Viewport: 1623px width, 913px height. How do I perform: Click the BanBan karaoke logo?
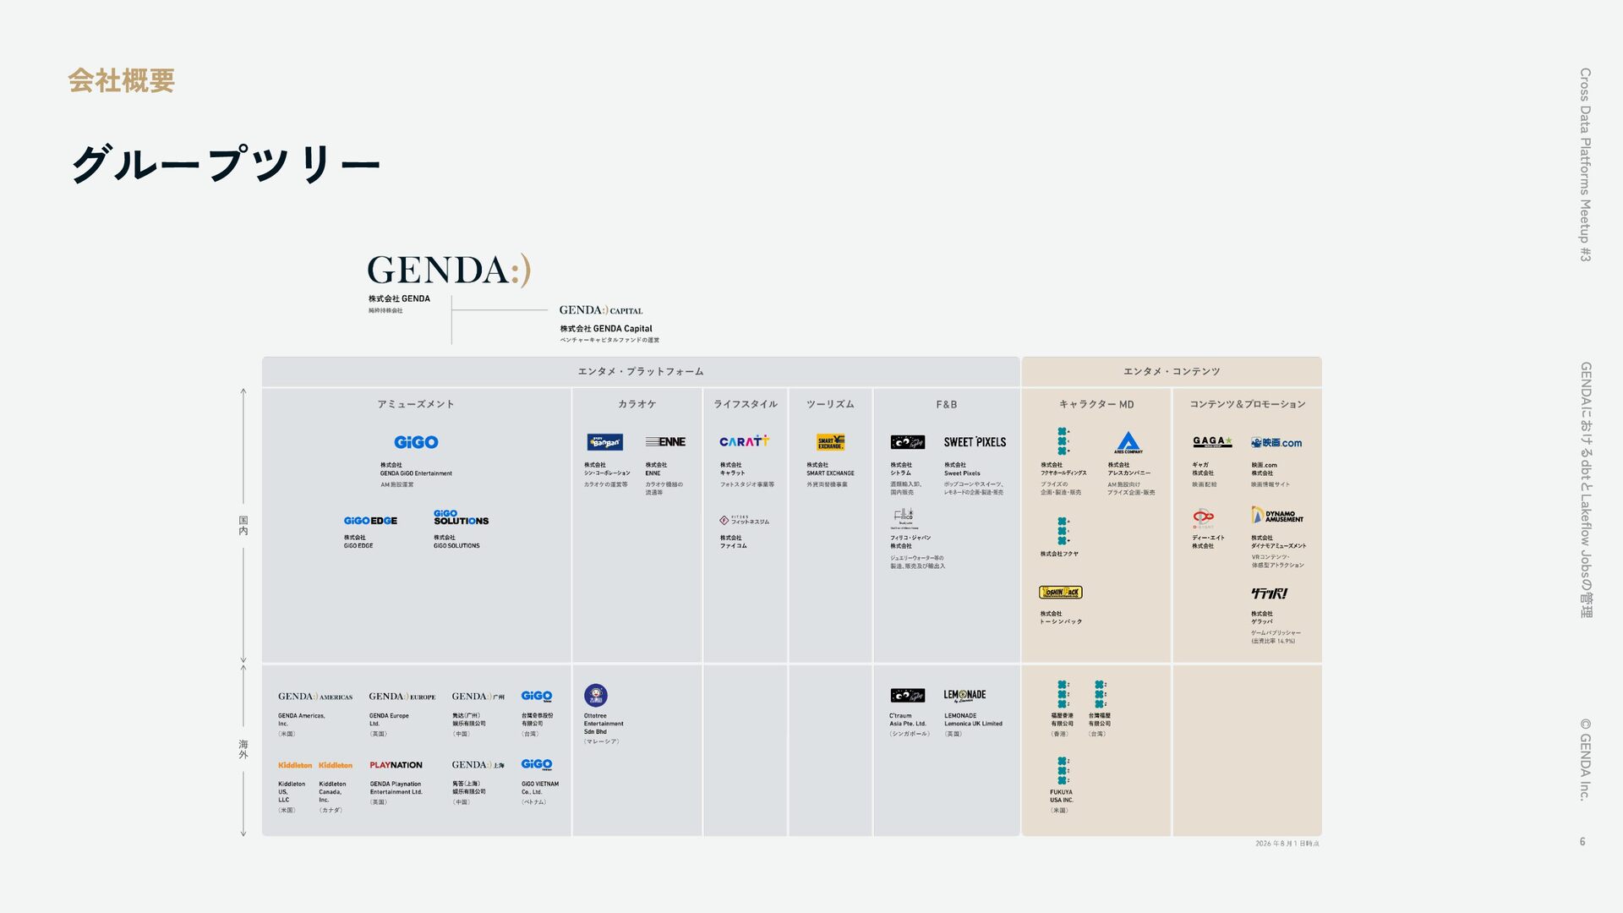coord(604,442)
